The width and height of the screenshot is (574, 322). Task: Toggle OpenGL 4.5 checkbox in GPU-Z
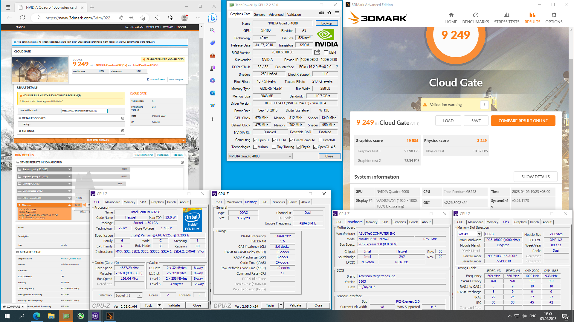(x=315, y=147)
